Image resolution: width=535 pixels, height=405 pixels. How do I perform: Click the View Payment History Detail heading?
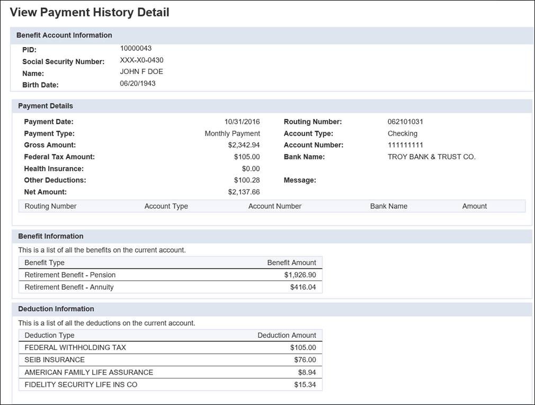[90, 12]
